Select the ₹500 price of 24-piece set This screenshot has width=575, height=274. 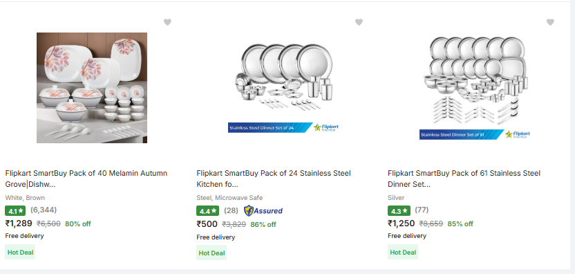(x=207, y=224)
